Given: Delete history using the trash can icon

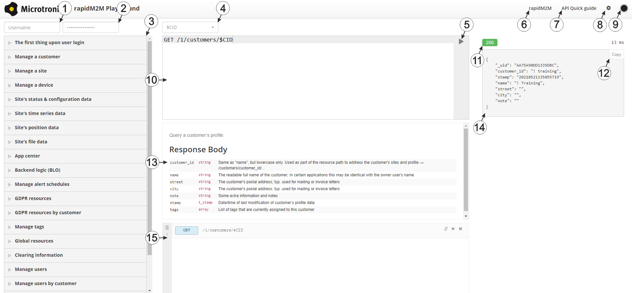Looking at the screenshot, I should [x=167, y=228].
